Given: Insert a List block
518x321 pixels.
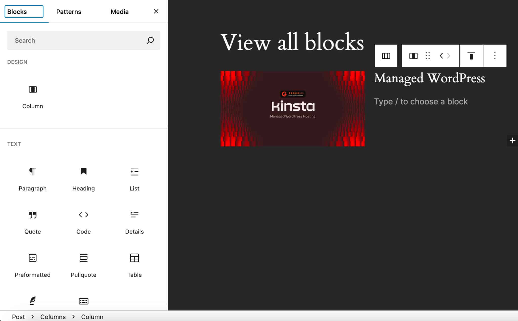Looking at the screenshot, I should tap(134, 178).
